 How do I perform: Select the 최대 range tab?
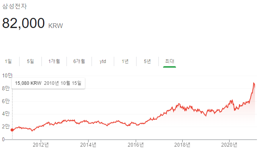[x=169, y=61]
